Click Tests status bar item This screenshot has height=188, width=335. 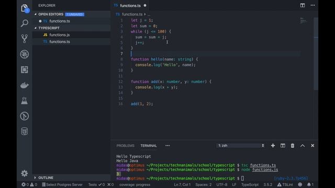point(101,184)
